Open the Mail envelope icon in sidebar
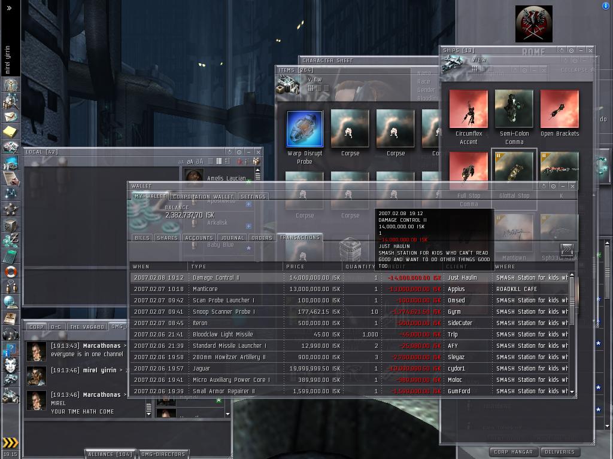613x459 pixels. point(11,116)
